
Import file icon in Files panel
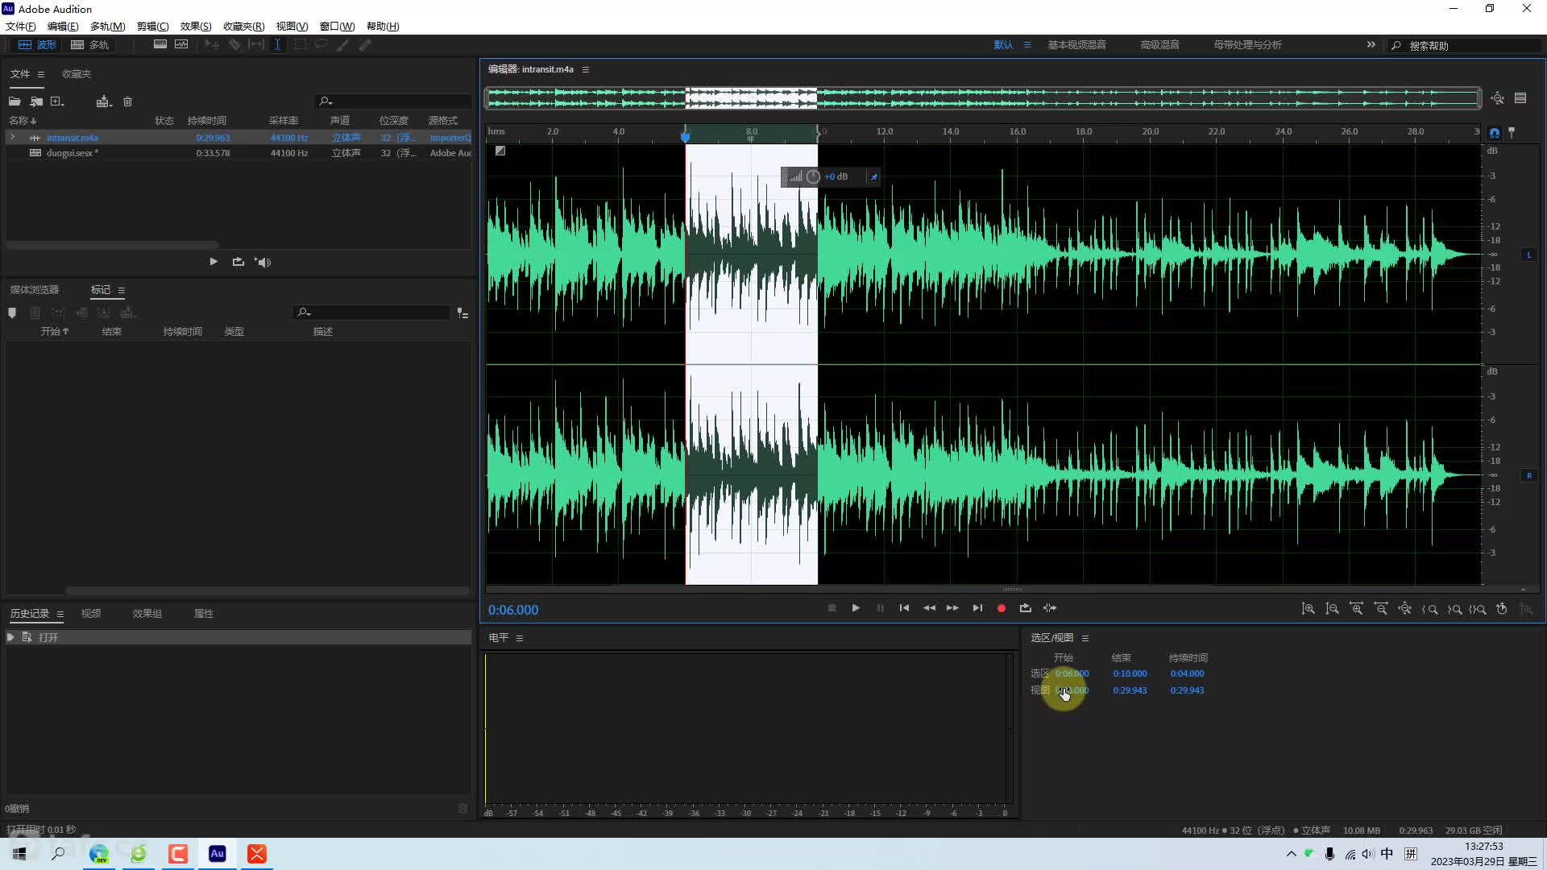36,101
